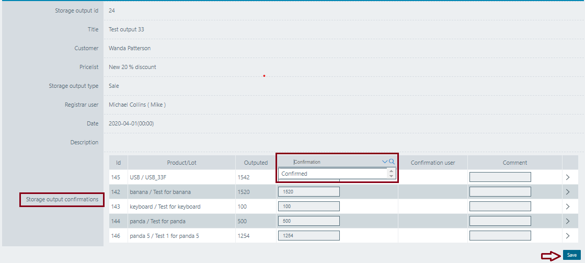
Task: Click the search magnifier icon in Confirmation header
Action: coord(392,162)
